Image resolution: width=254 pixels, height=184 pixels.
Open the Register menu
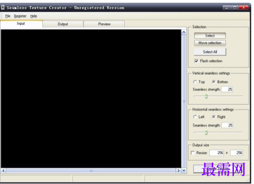[20, 16]
